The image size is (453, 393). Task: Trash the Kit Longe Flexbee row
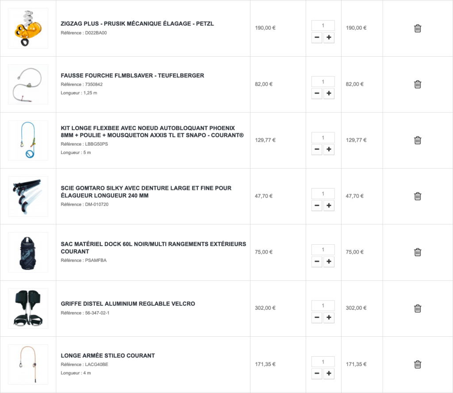pos(417,140)
